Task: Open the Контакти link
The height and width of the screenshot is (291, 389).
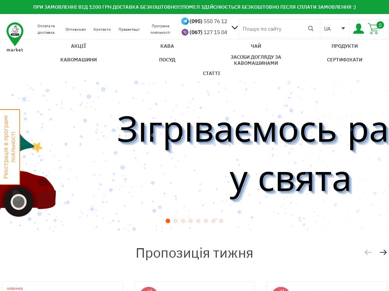Action: (x=102, y=29)
